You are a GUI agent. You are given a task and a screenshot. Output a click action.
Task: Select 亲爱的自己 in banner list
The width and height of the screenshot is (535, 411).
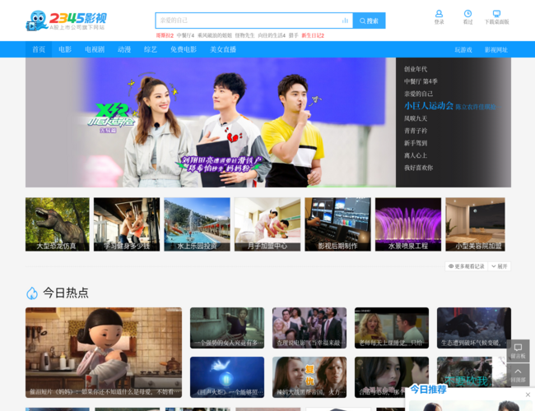418,94
